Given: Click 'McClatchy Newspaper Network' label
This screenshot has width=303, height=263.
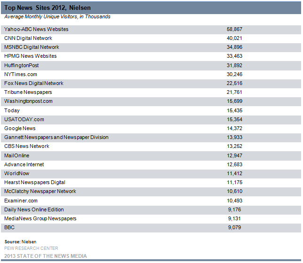Looking at the screenshot, I should 40,192.
